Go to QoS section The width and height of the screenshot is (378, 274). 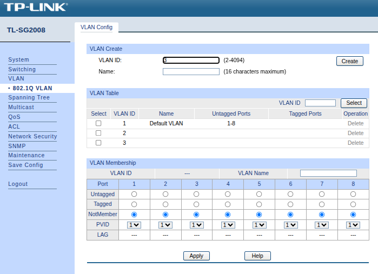[14, 117]
